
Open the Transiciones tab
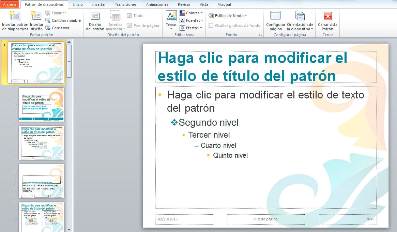pos(126,4)
